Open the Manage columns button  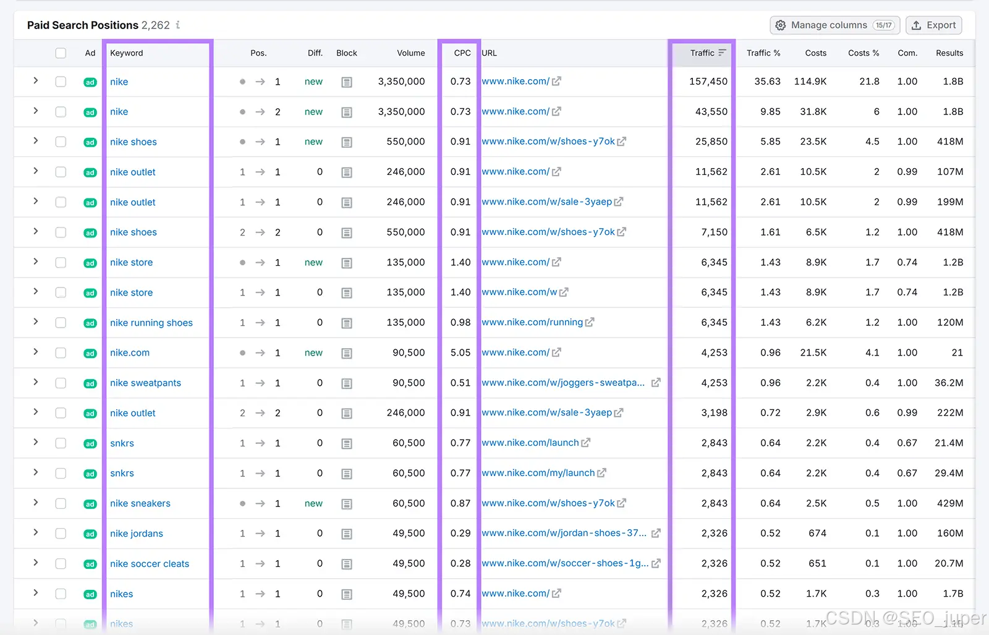coord(834,25)
